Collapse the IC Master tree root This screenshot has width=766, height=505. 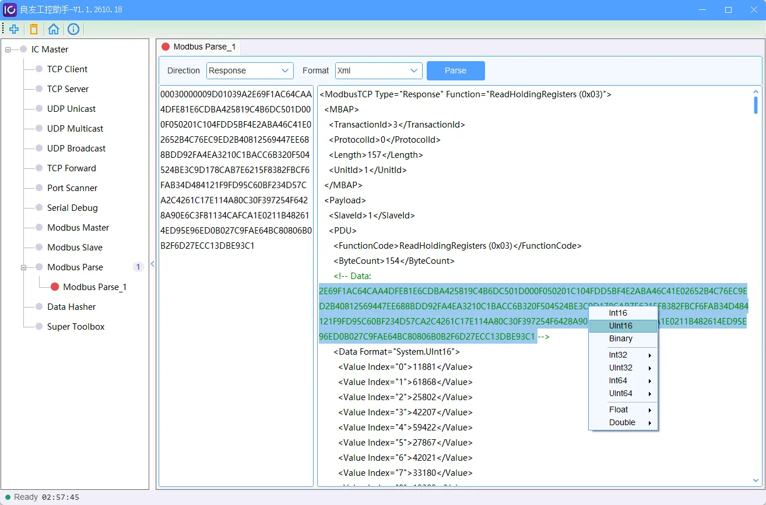[x=8, y=50]
